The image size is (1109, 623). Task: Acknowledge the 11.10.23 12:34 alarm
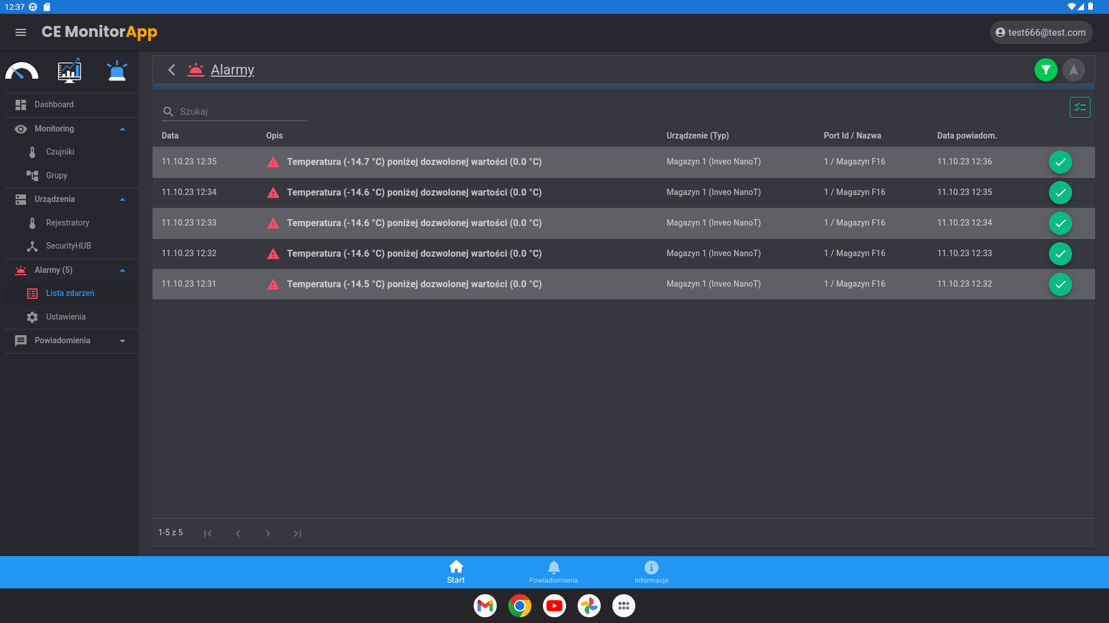click(1060, 193)
